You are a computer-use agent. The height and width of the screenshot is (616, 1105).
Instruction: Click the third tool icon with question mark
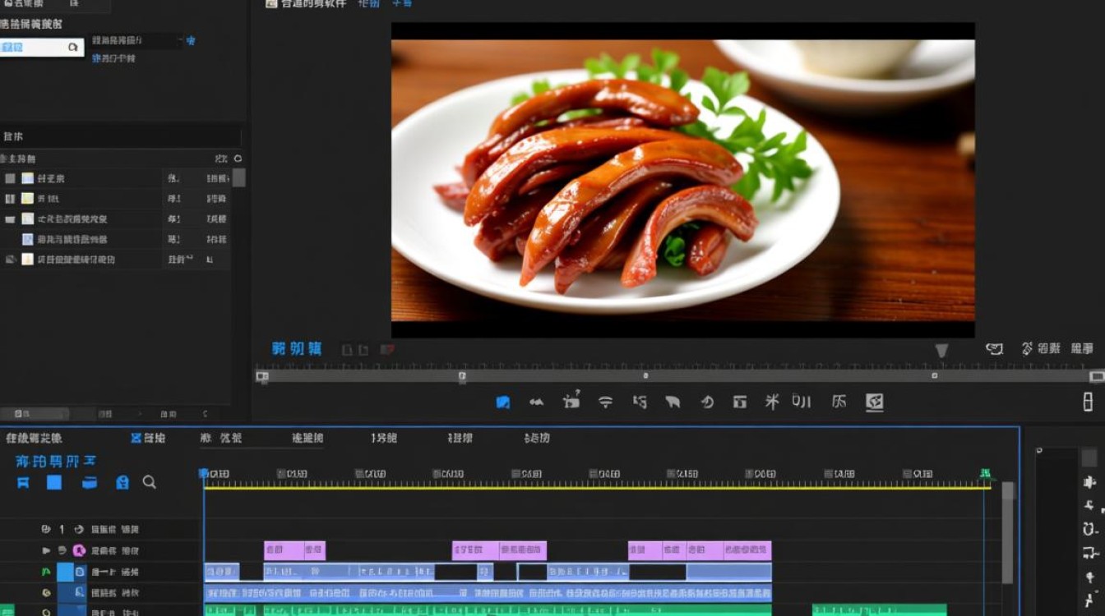571,401
